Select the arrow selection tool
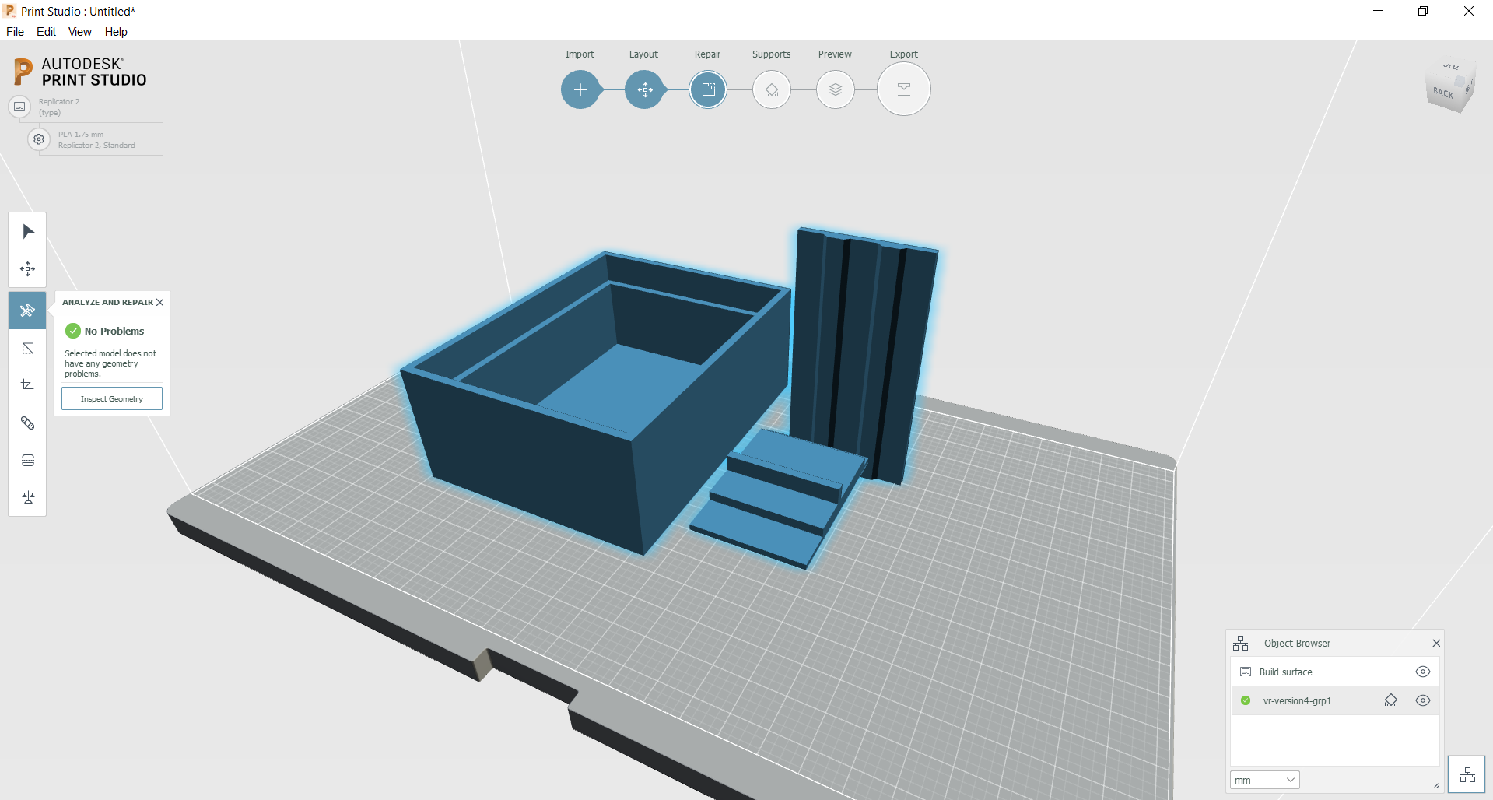1493x800 pixels. [27, 230]
